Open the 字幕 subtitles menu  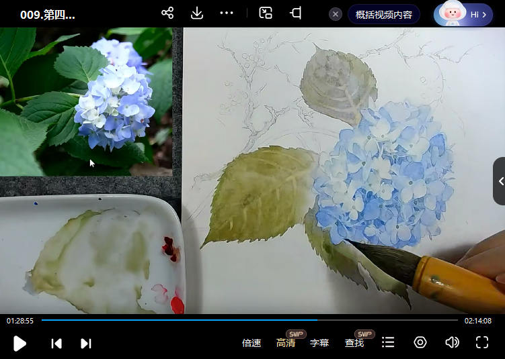319,343
